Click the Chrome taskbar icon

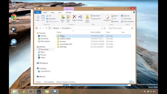pos(23,91)
